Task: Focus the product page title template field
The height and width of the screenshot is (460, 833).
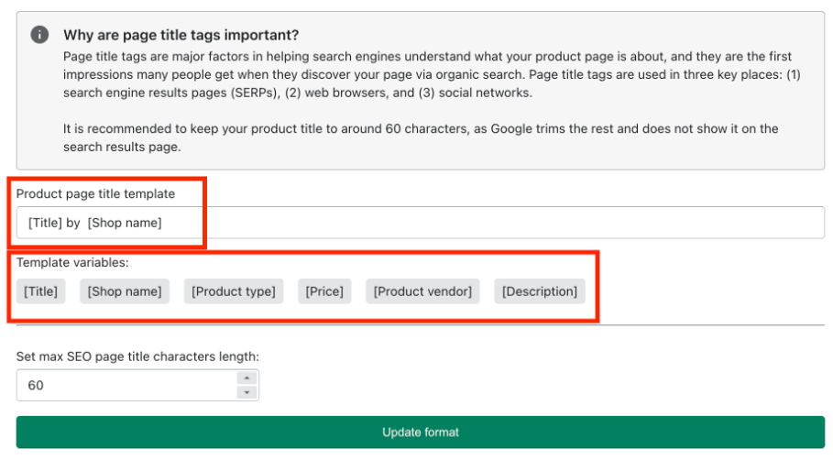Action: pos(421,223)
